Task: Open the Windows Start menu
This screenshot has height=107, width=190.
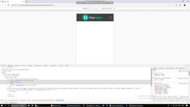Action: click(2, 106)
